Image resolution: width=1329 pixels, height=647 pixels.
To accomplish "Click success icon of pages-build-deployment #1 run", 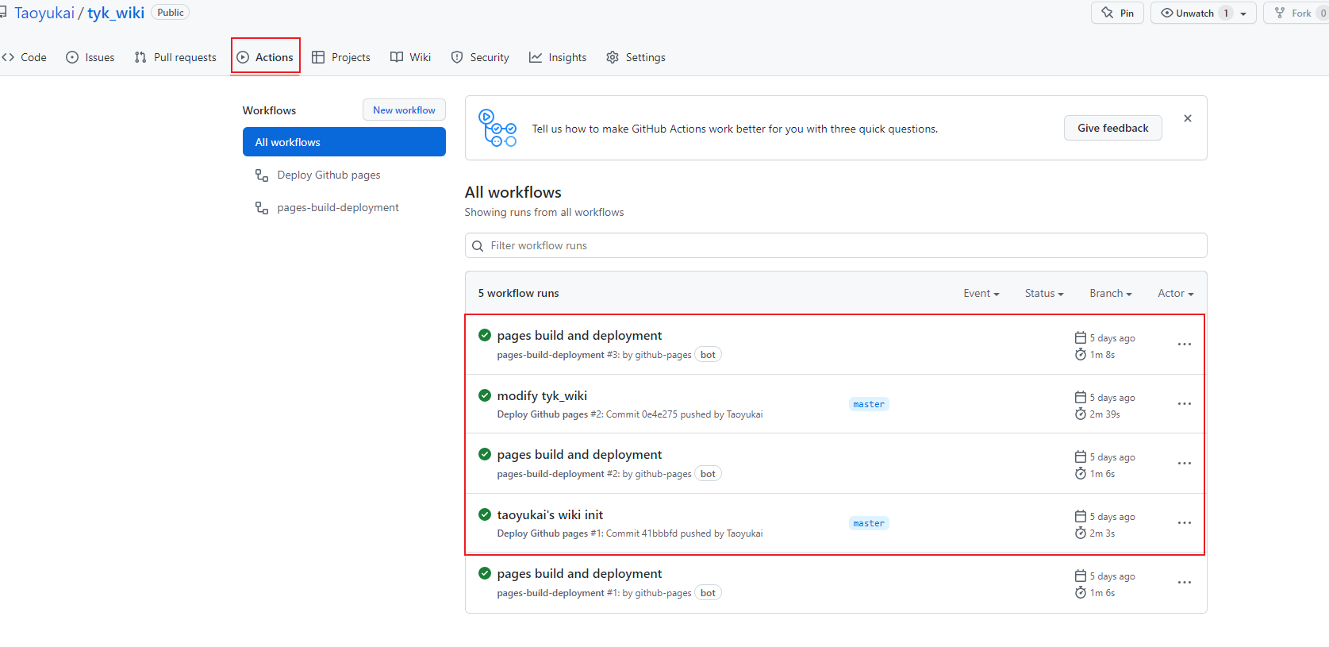I will coord(485,572).
